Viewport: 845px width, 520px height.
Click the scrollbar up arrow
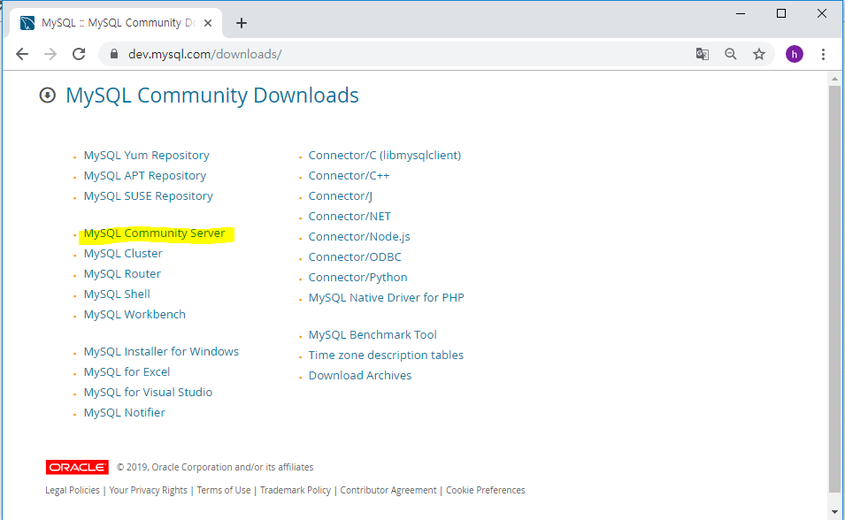834,79
